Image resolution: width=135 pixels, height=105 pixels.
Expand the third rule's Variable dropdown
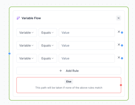27,58
